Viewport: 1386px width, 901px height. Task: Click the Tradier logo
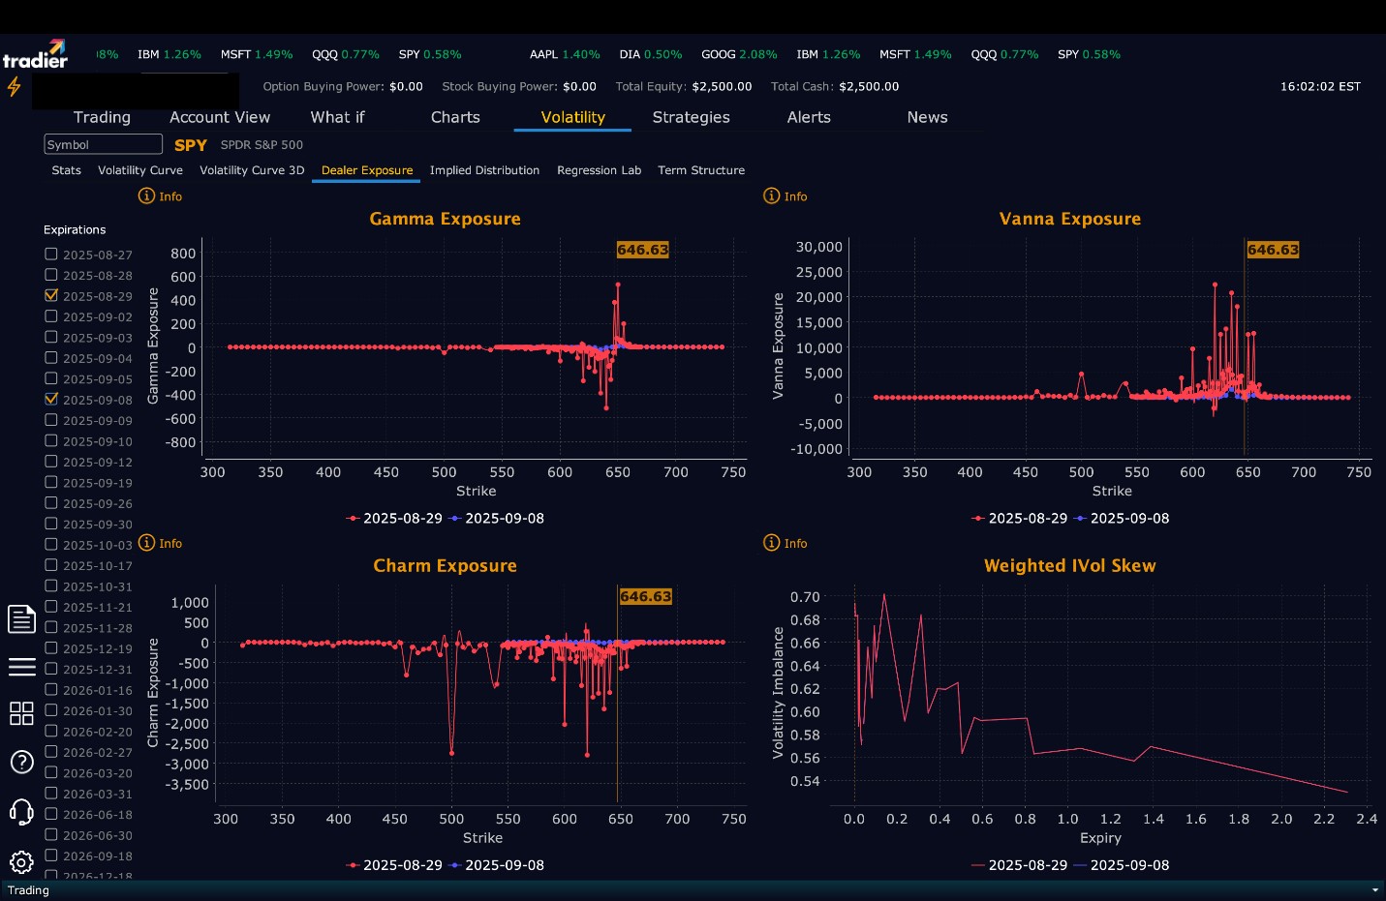click(35, 54)
